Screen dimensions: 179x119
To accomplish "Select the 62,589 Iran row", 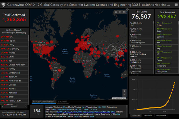I will 14,61.
